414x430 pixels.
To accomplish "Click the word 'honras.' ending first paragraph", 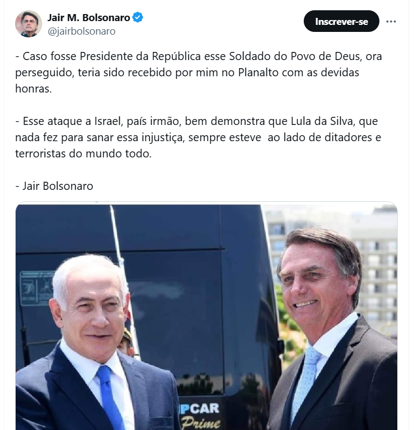I will coord(34,89).
